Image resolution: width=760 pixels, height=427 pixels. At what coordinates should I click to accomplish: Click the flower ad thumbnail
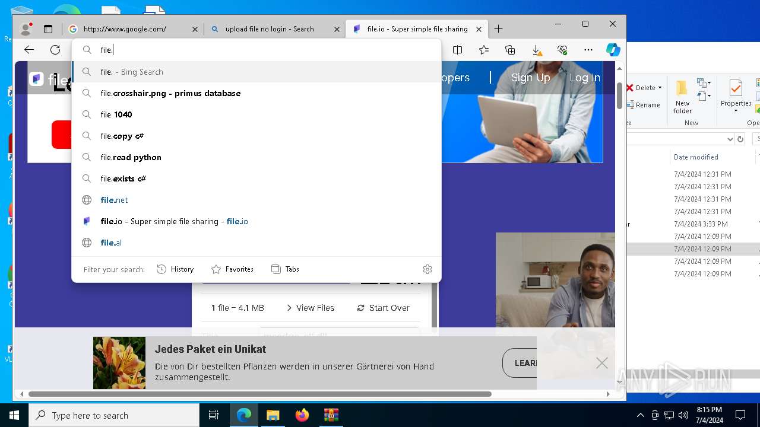(119, 363)
